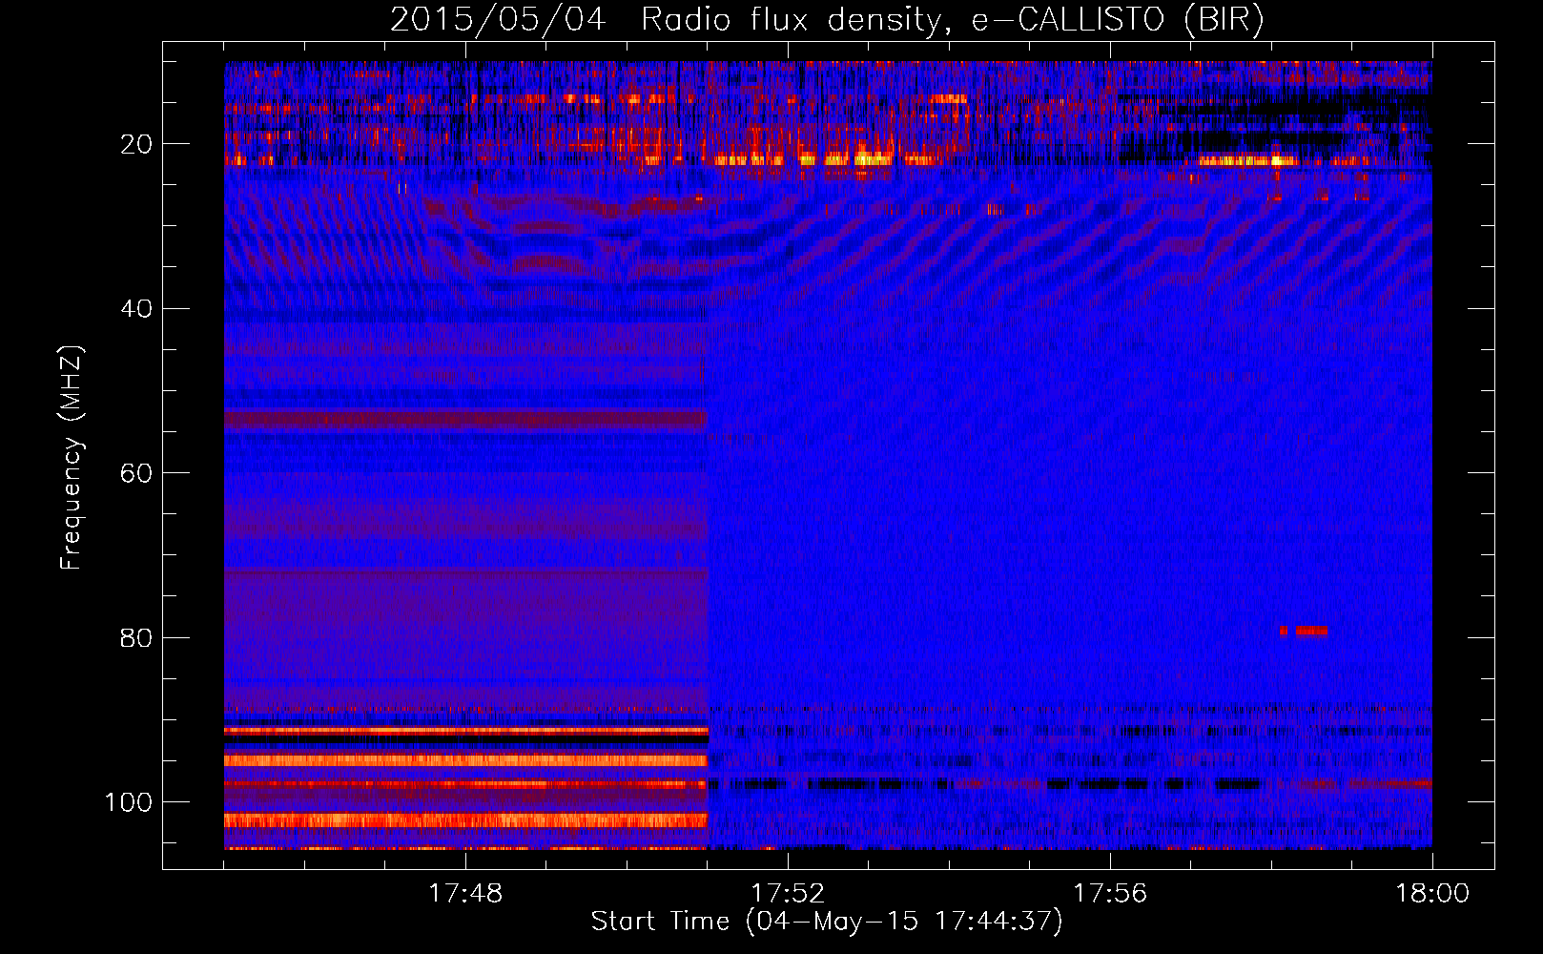This screenshot has height=954, width=1543.
Task: Click the '17:48' time tick label
Action: [465, 894]
